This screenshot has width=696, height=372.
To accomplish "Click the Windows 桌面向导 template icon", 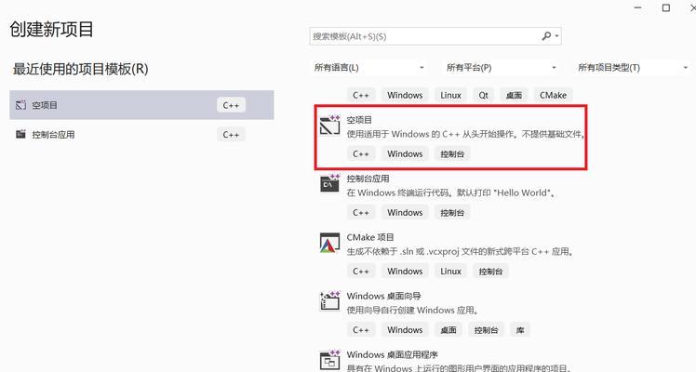I will point(329,300).
